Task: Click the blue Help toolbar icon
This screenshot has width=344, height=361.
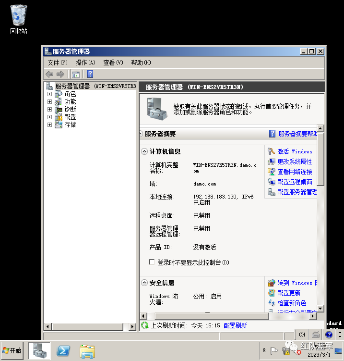Action: click(x=90, y=74)
